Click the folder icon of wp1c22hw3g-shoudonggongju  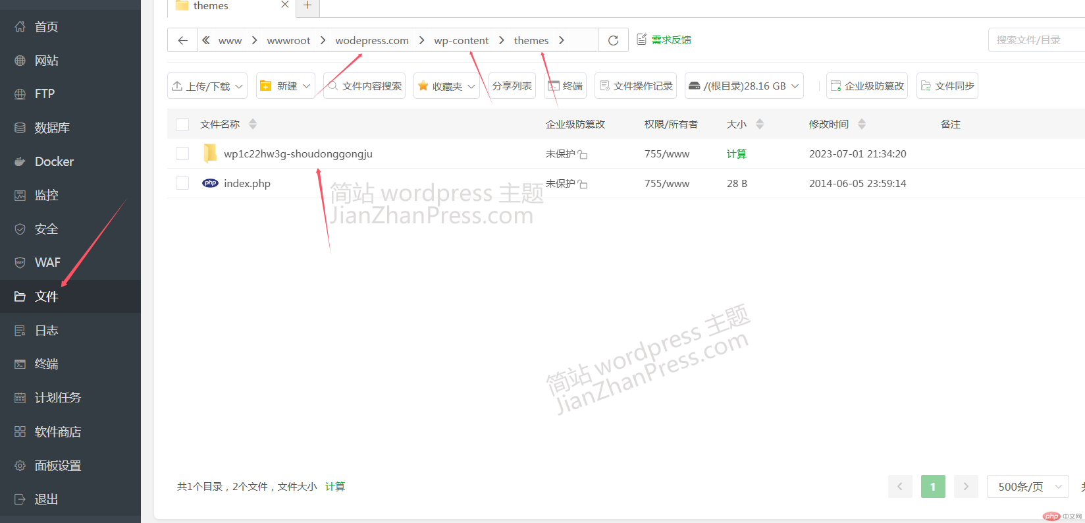[x=210, y=153]
